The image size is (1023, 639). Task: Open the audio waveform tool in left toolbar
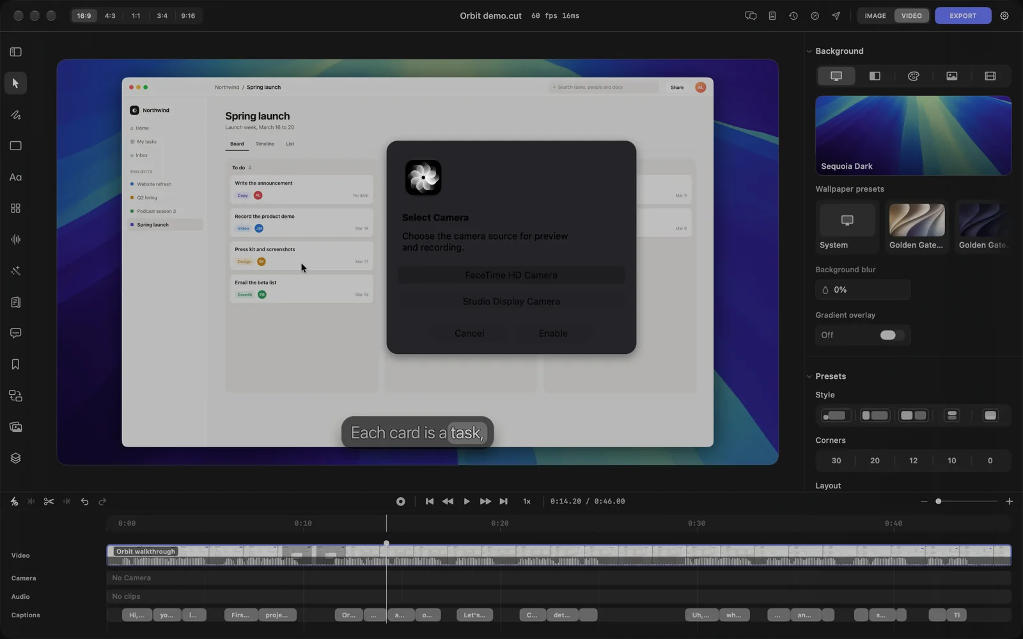(x=15, y=240)
